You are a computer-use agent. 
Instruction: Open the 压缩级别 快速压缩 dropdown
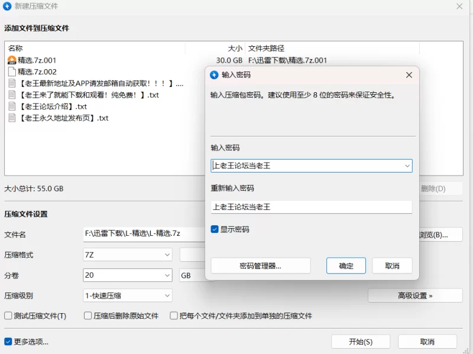pyautogui.click(x=128, y=295)
